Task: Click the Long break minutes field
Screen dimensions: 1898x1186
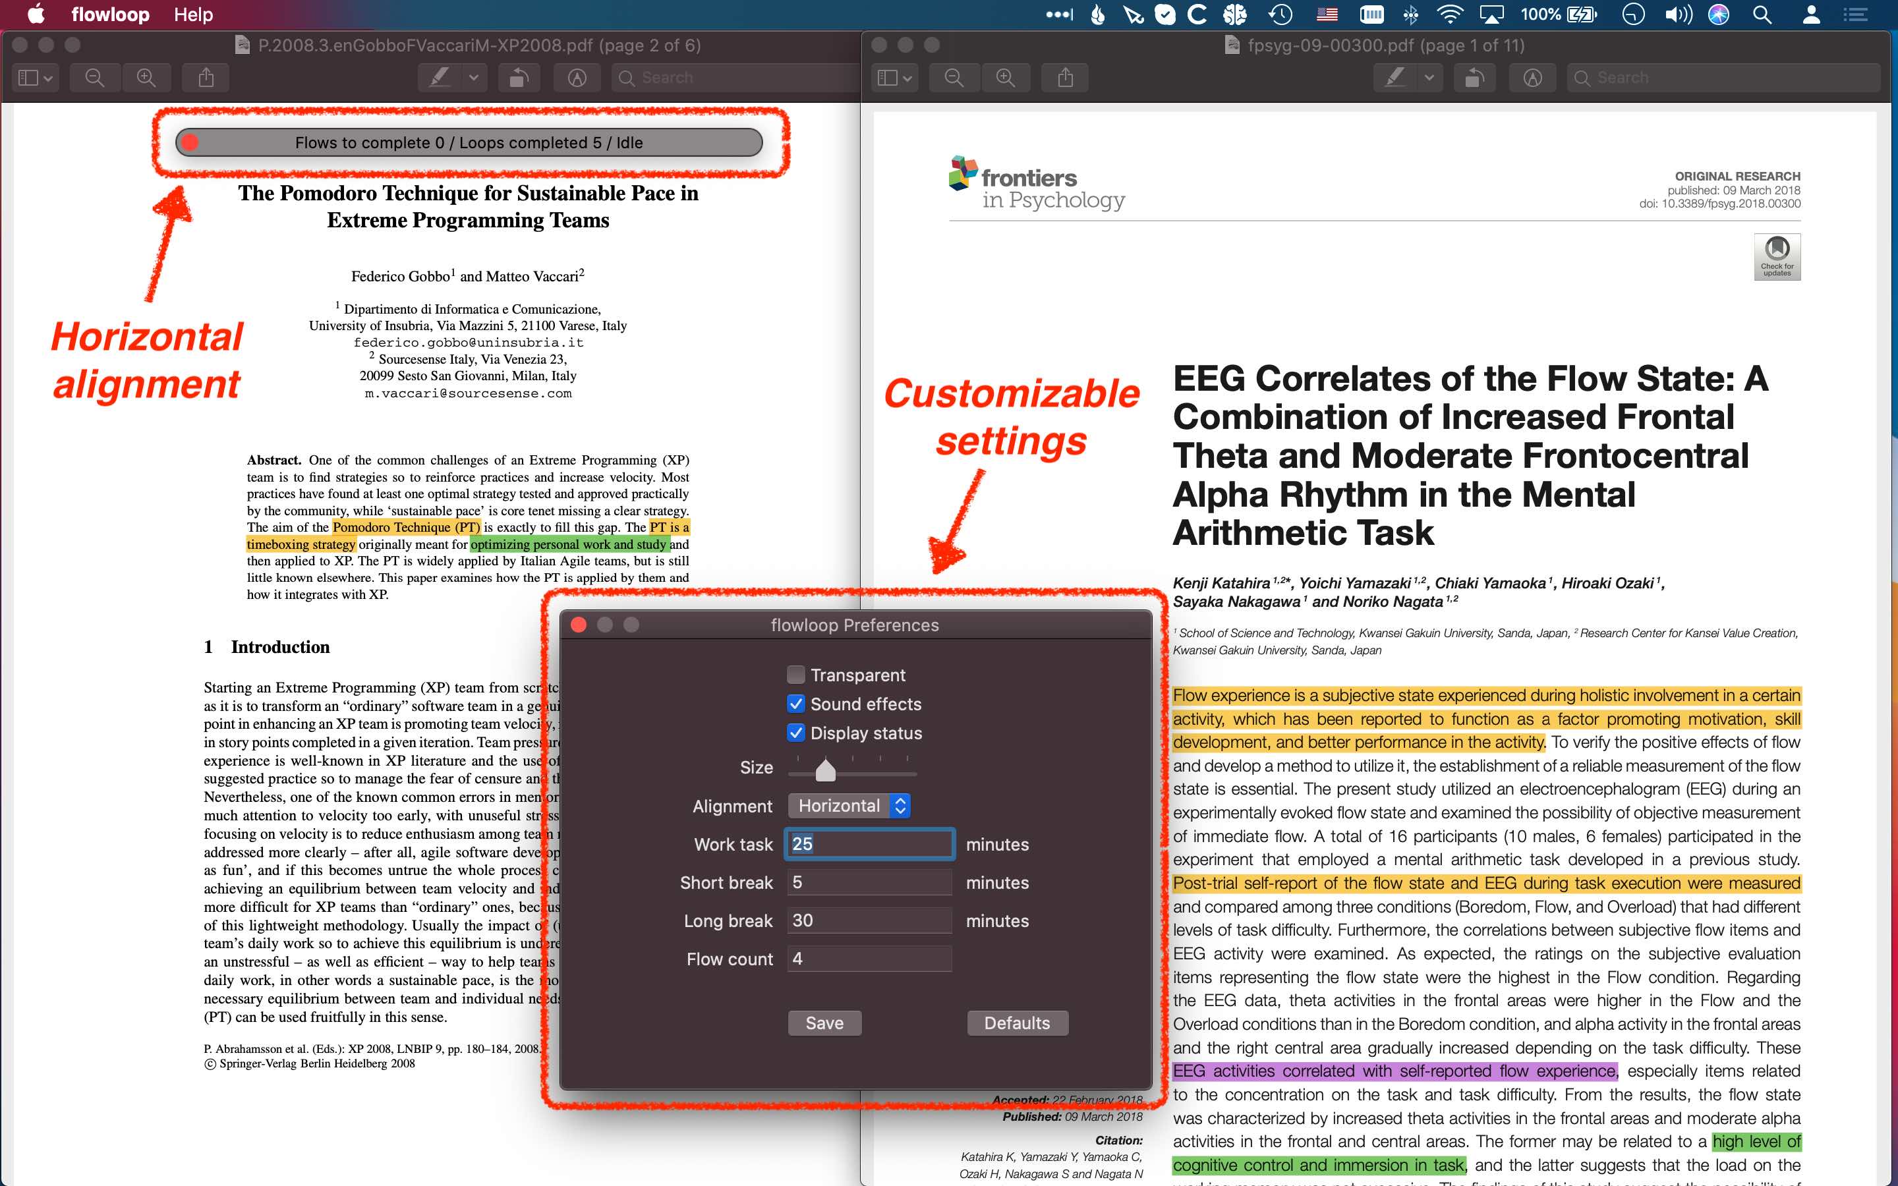Action: (x=870, y=920)
